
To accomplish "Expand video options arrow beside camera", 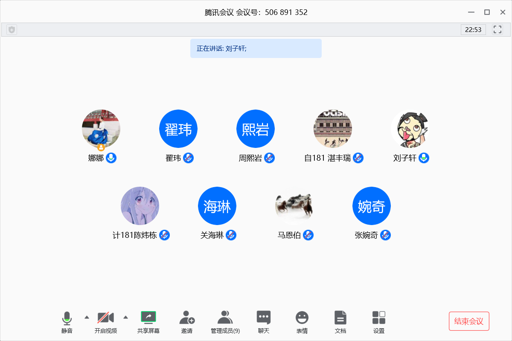I will 125,317.
